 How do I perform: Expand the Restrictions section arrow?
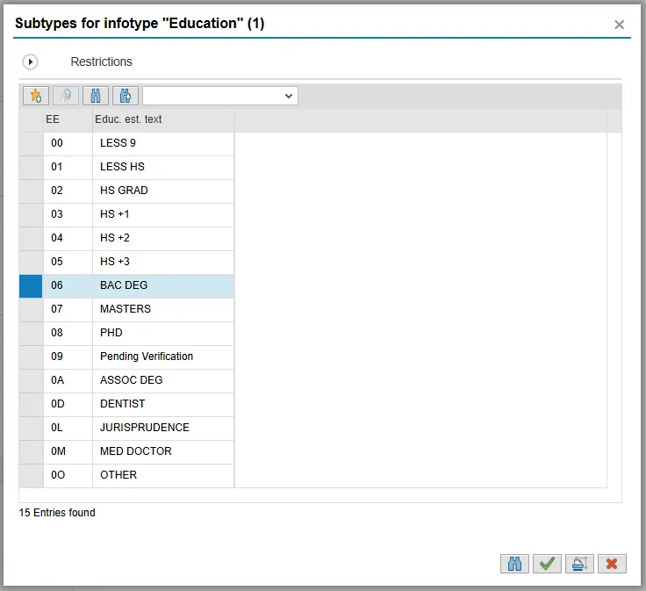point(31,62)
